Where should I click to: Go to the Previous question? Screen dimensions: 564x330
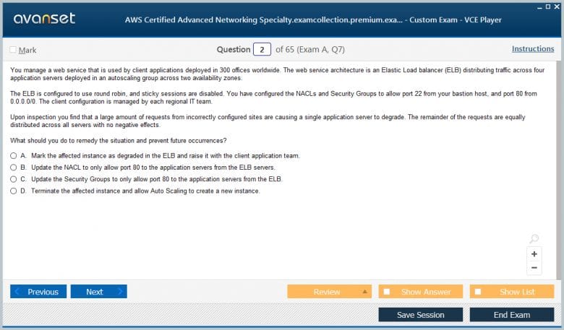click(x=38, y=292)
